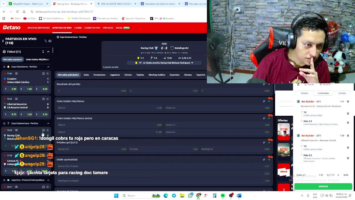This screenshot has height=200, width=355.
Task: Favorite the Racing Club sidebar match star
Action: (47, 130)
